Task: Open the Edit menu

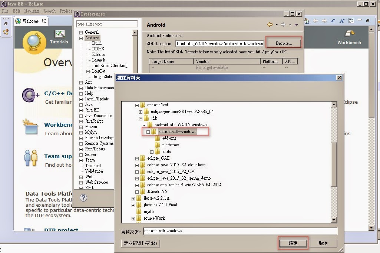Action: tap(16, 11)
